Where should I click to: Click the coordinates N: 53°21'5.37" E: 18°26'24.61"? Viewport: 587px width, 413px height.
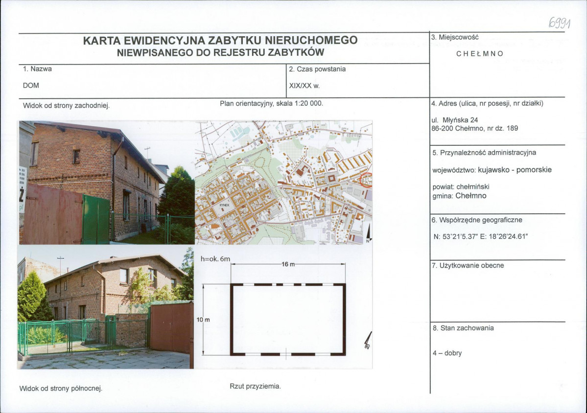pyautogui.click(x=481, y=237)
